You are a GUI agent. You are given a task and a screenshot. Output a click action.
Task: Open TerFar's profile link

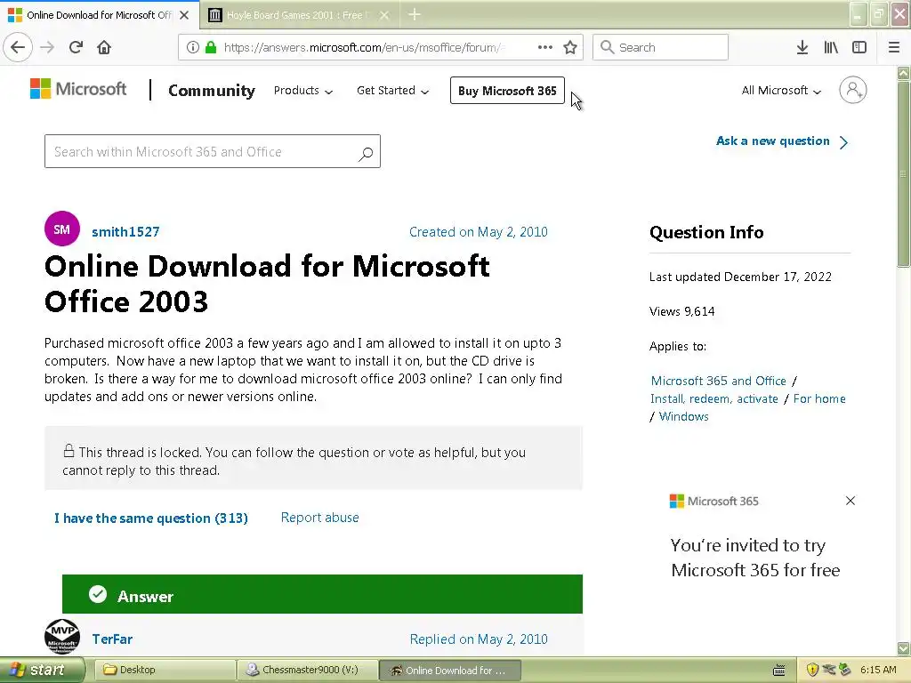tap(112, 639)
